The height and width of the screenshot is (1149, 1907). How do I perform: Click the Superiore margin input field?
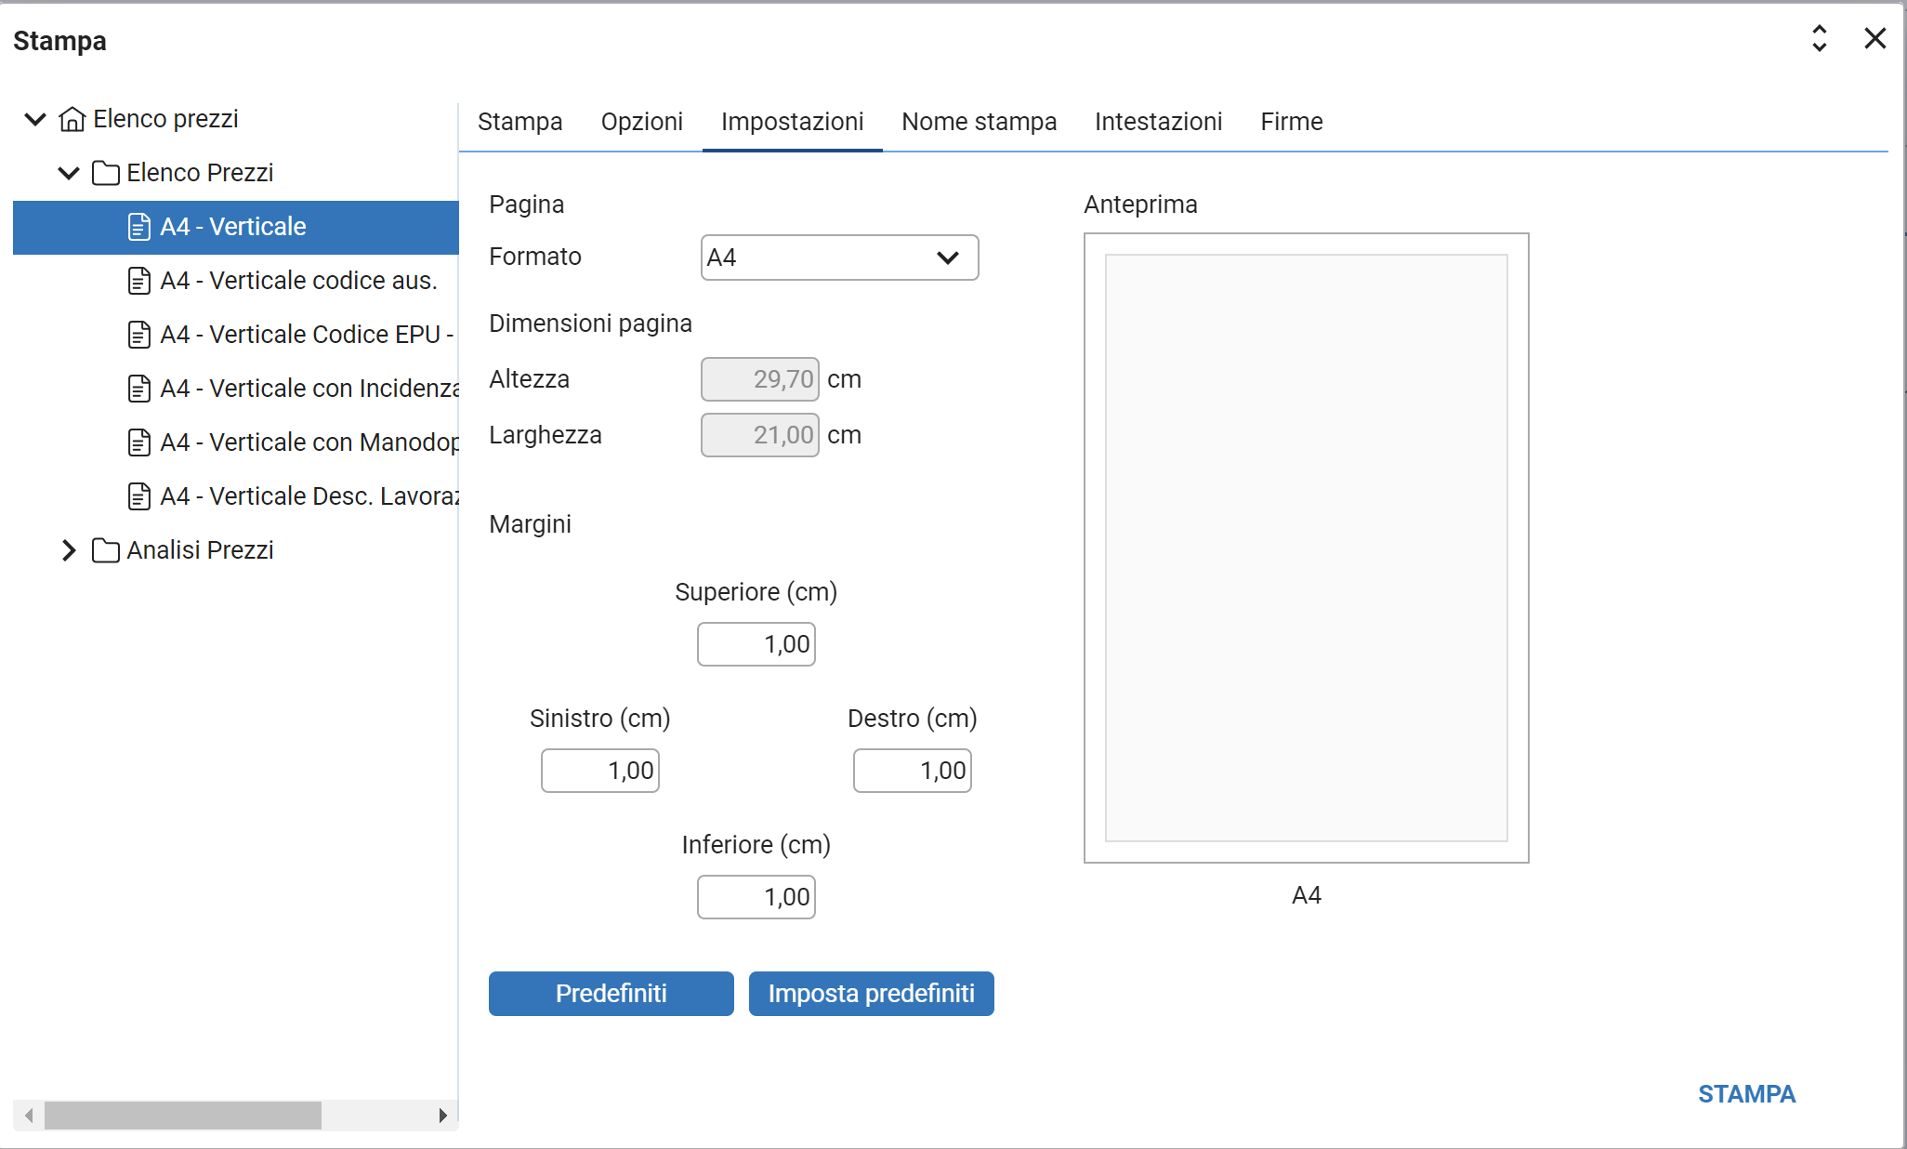point(756,644)
